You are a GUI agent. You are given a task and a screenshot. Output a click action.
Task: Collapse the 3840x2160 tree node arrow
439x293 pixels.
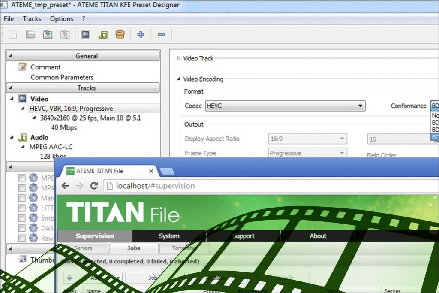[34, 118]
